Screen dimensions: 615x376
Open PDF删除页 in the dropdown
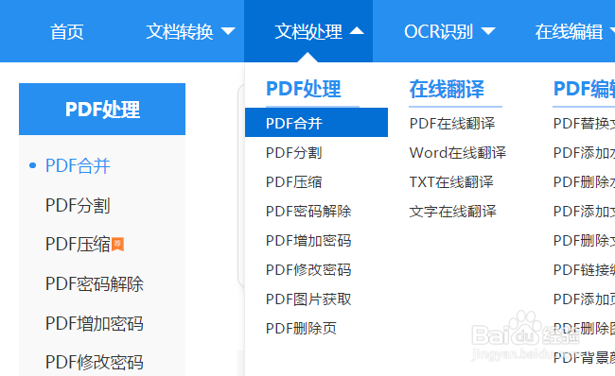click(301, 328)
